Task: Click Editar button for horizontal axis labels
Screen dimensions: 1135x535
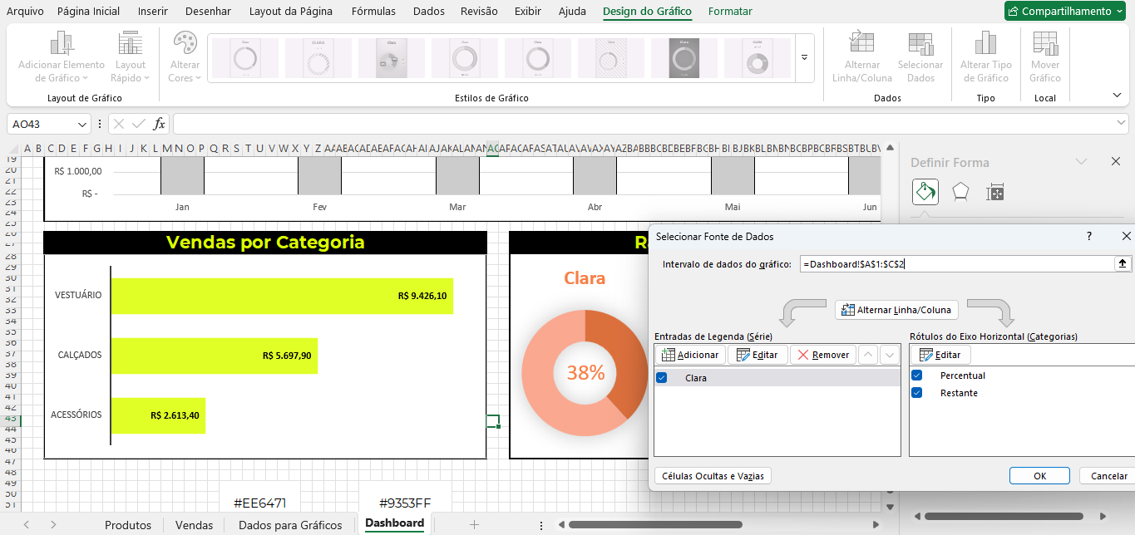Action: (x=940, y=355)
